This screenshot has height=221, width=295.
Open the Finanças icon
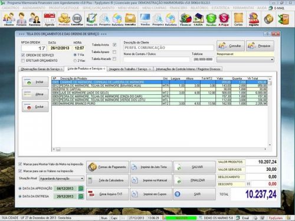click(x=185, y=19)
